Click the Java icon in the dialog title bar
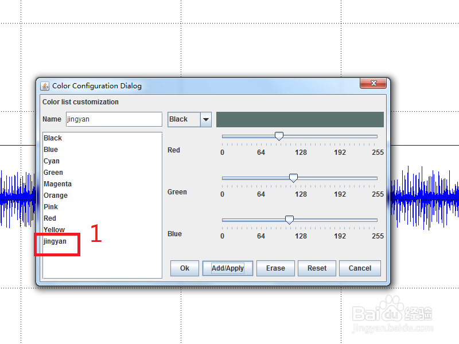The image size is (459, 344). (45, 86)
